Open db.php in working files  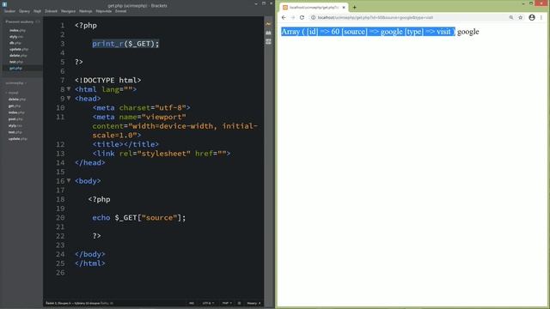tap(15, 43)
